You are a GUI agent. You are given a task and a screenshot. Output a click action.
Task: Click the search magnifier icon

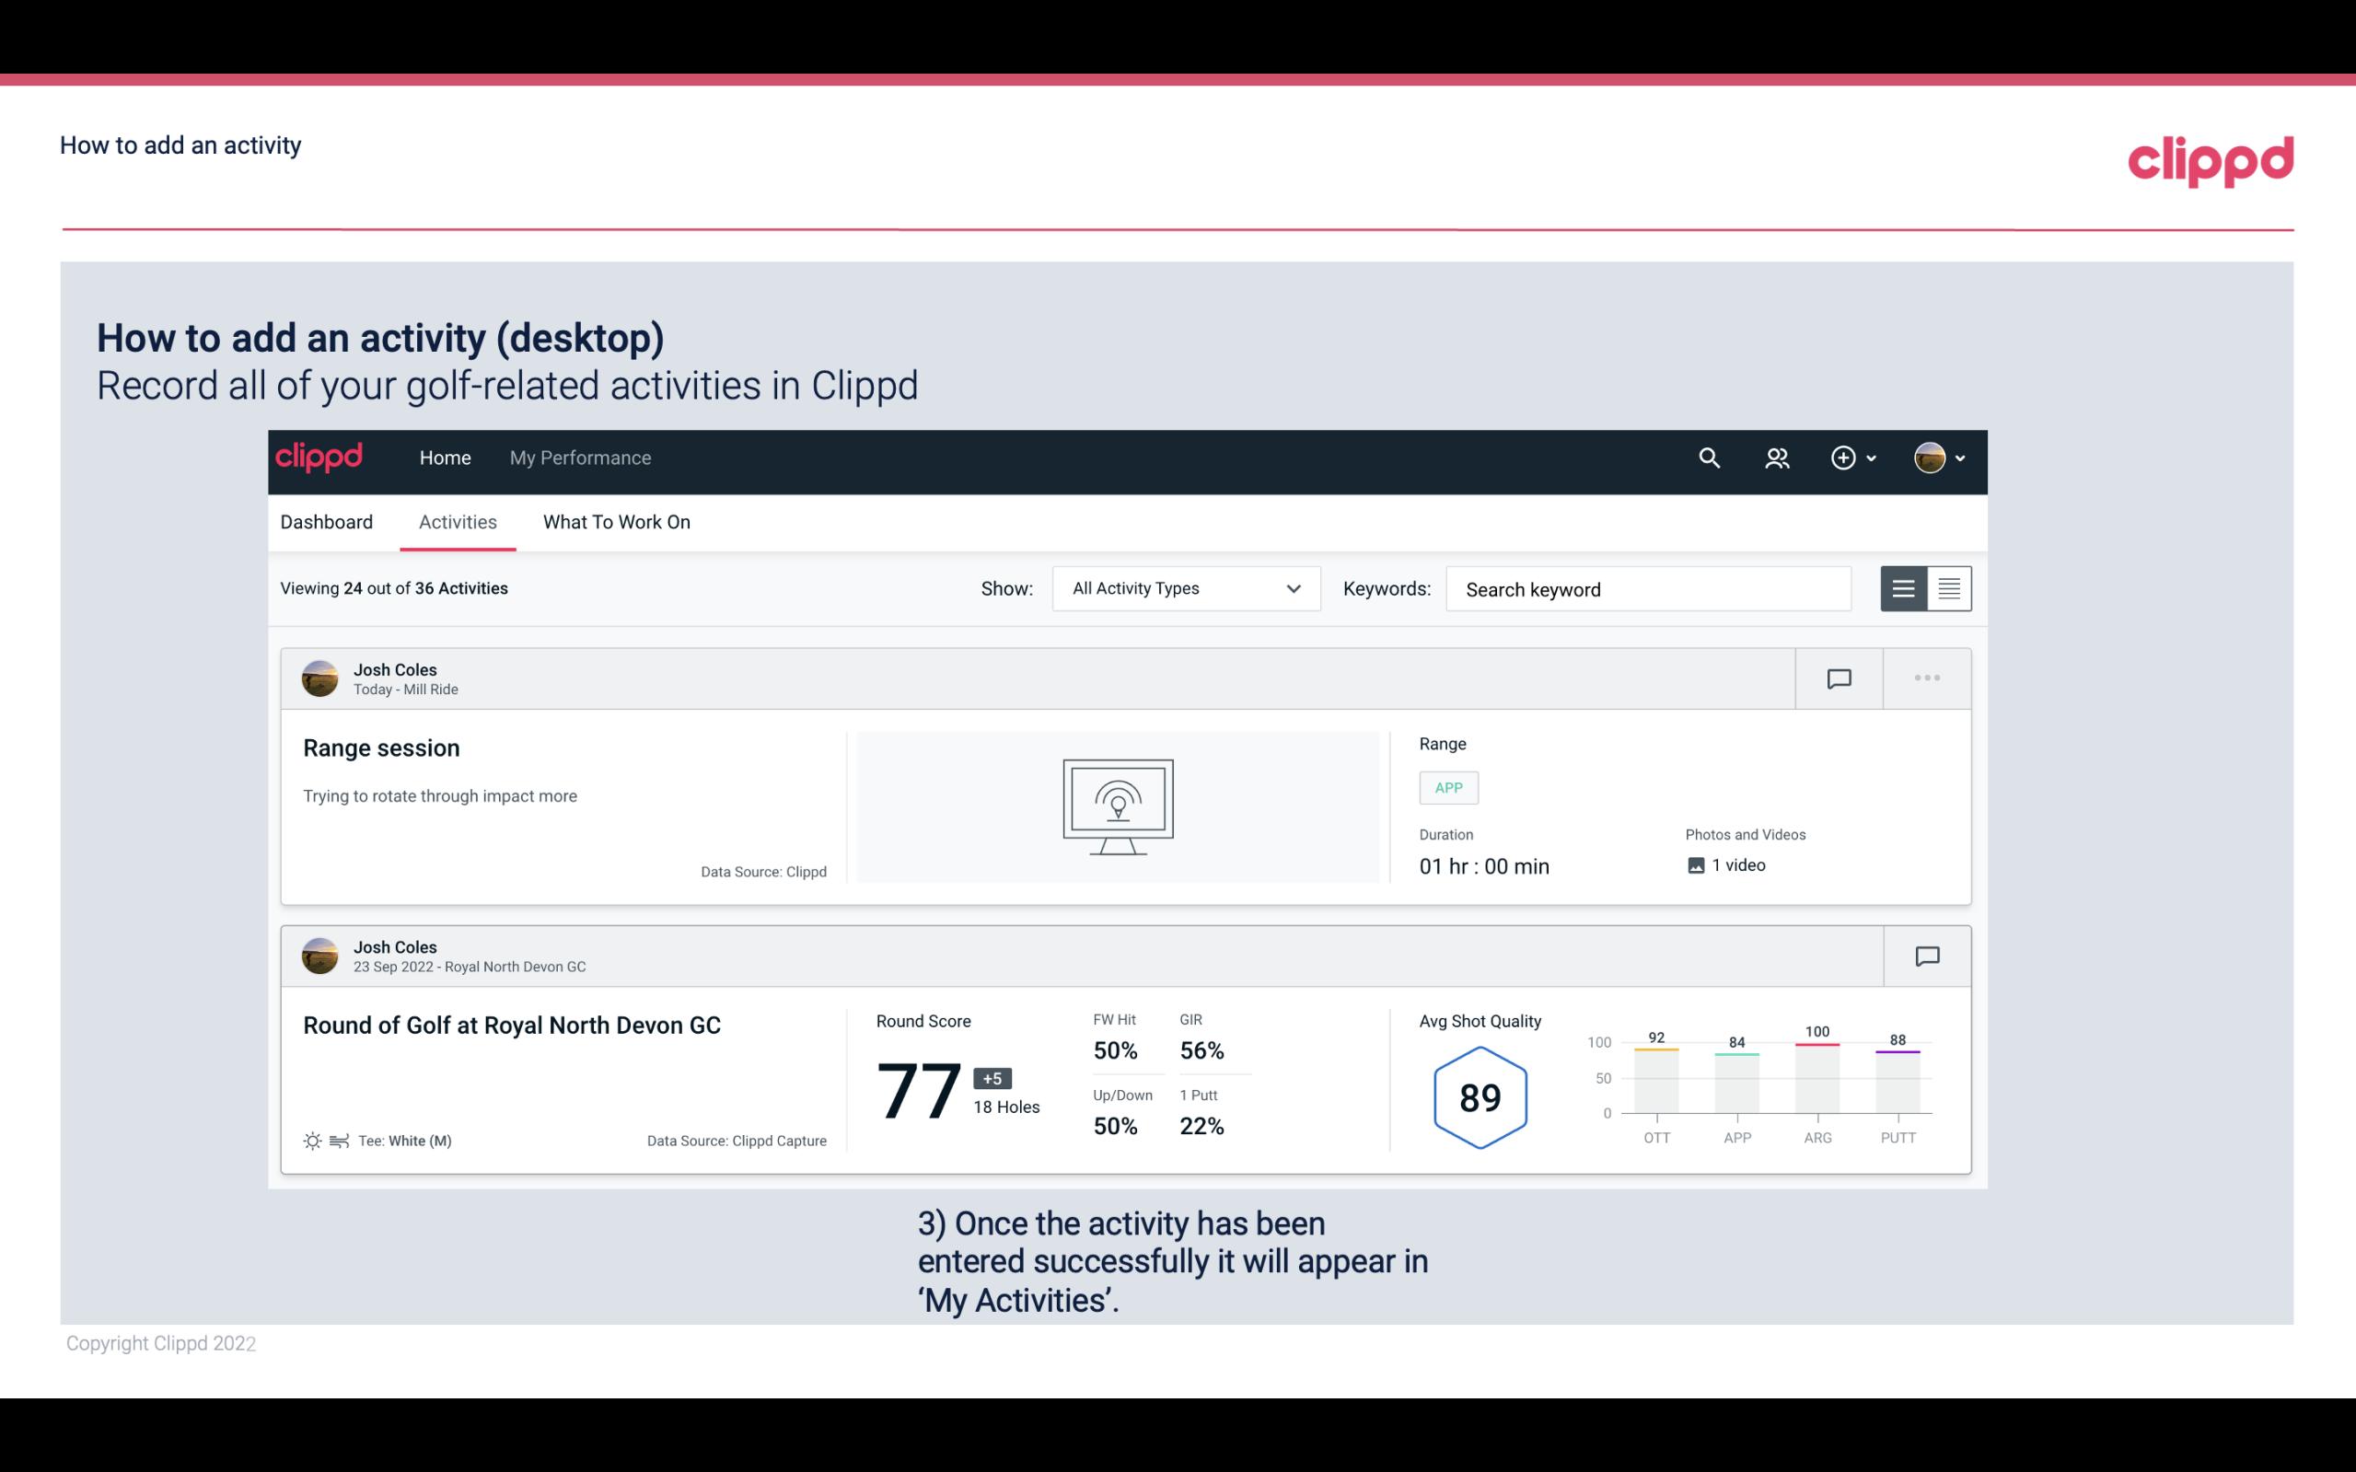click(1709, 458)
